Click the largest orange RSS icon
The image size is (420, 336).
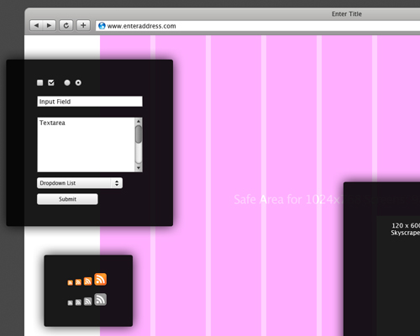click(x=100, y=279)
